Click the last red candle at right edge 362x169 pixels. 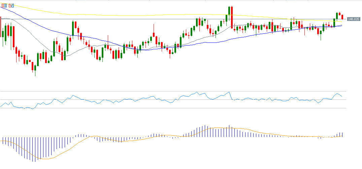(x=342, y=17)
